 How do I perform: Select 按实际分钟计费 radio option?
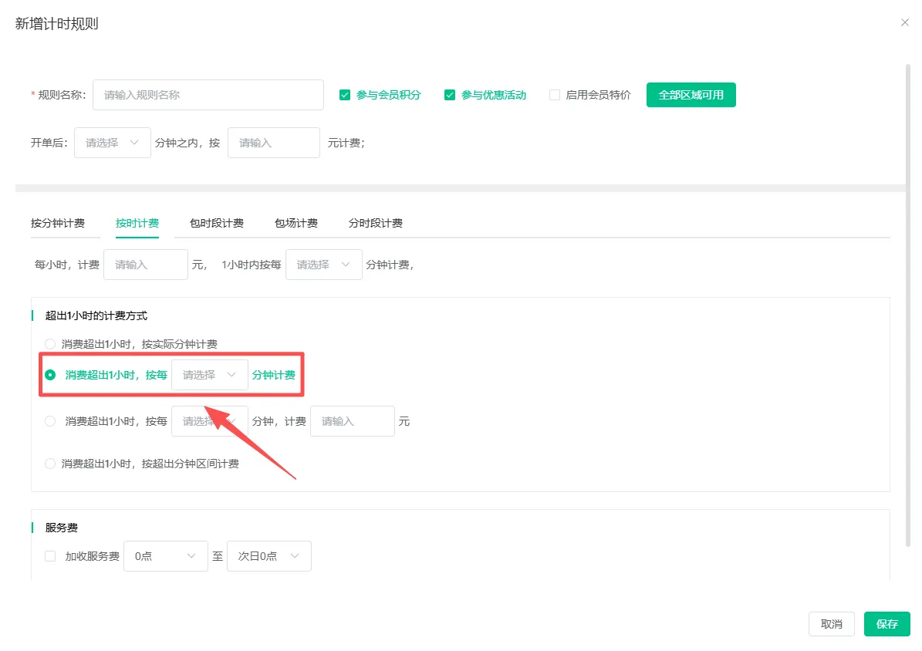click(50, 344)
